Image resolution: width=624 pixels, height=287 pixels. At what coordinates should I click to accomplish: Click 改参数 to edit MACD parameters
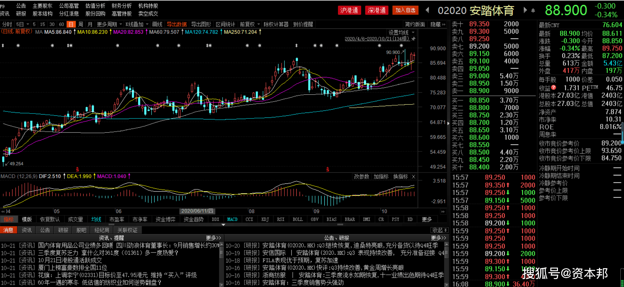click(361, 177)
